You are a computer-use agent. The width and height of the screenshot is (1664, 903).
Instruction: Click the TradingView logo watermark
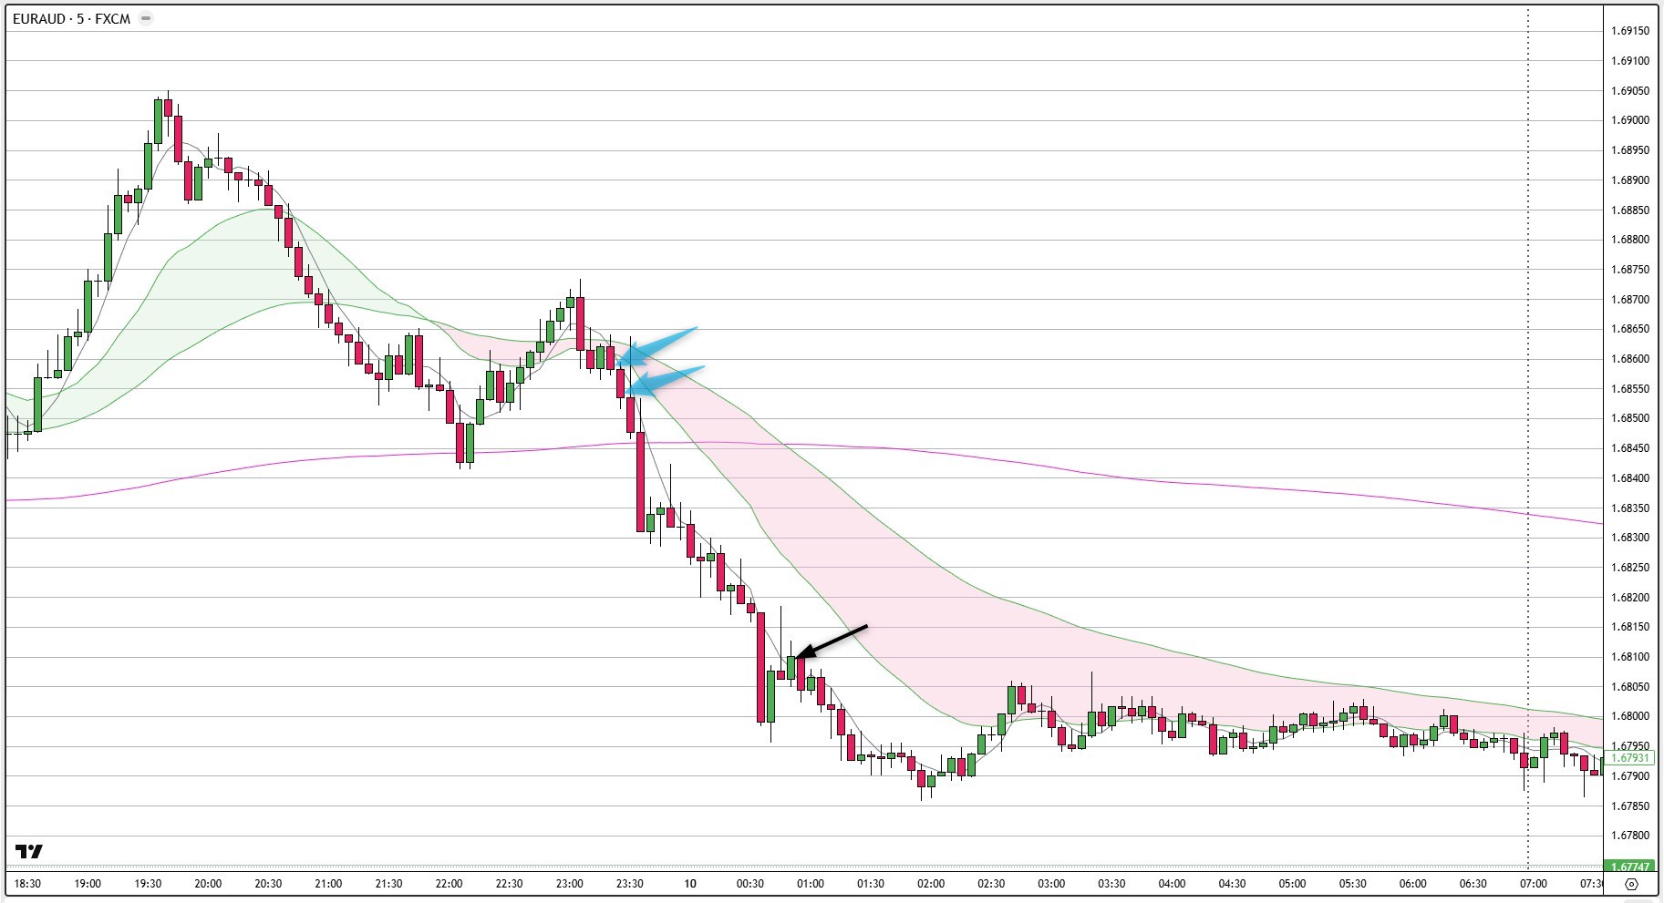point(30,852)
